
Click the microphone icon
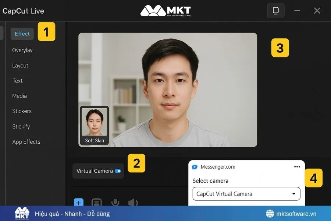(115, 203)
